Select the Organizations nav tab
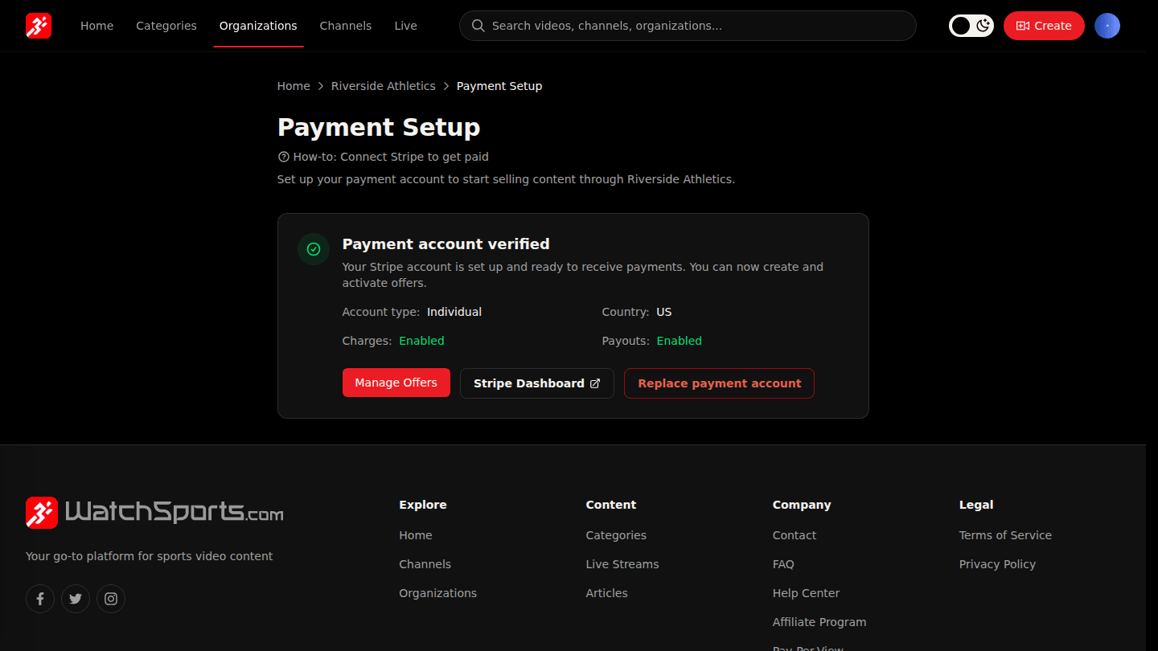Viewport: 1158px width, 651px height. click(x=258, y=26)
